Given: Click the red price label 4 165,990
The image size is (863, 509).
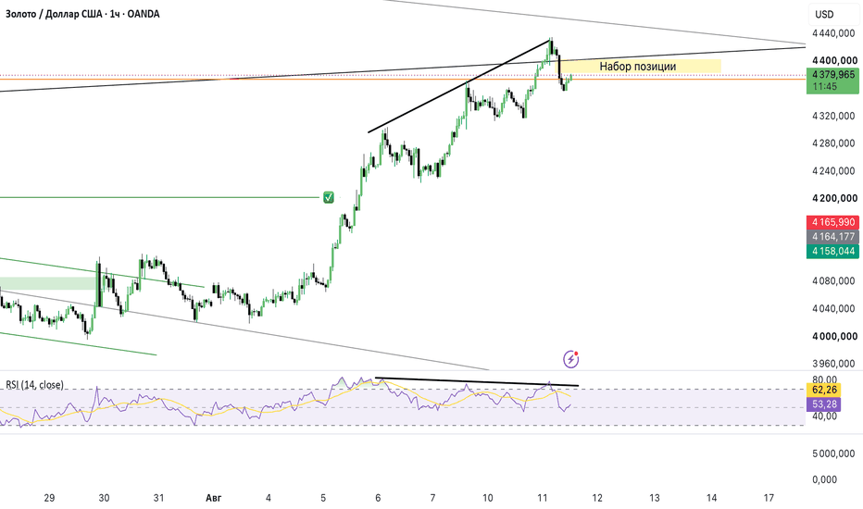Looking at the screenshot, I should (x=833, y=222).
